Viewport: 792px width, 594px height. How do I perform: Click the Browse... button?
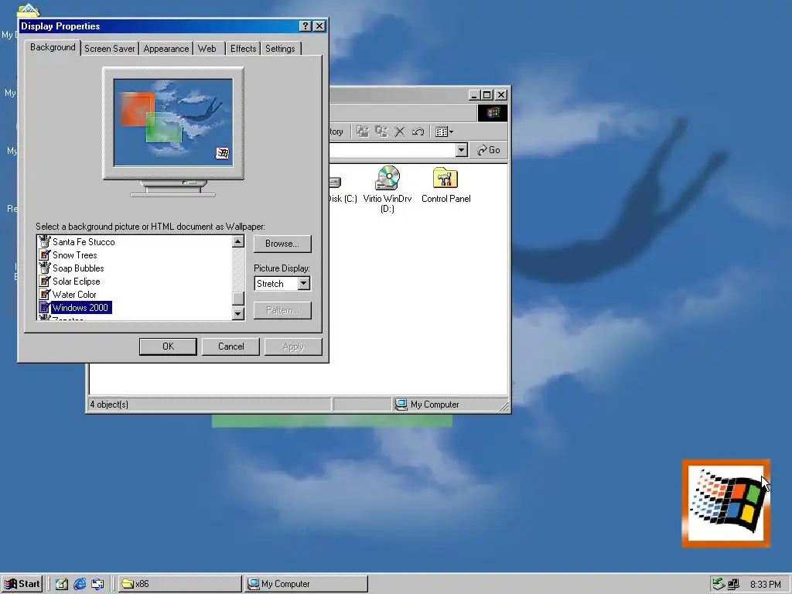[282, 244]
